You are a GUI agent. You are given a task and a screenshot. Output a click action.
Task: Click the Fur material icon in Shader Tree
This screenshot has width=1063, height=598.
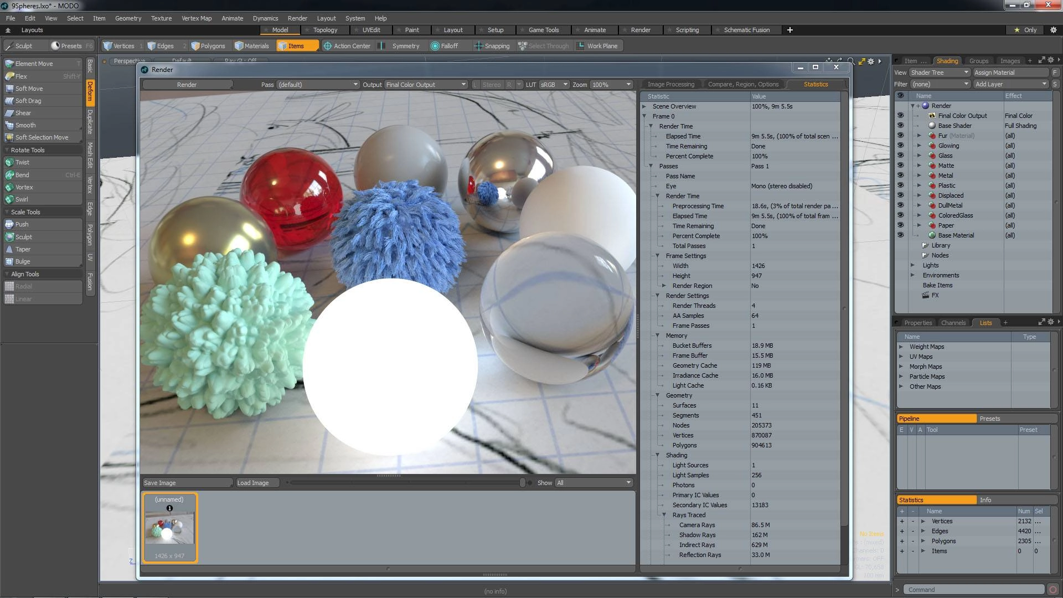(932, 136)
